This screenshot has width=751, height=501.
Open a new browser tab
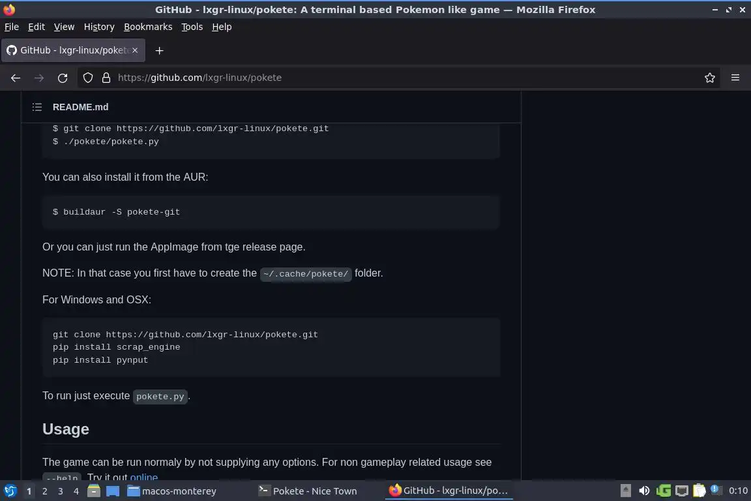(160, 50)
